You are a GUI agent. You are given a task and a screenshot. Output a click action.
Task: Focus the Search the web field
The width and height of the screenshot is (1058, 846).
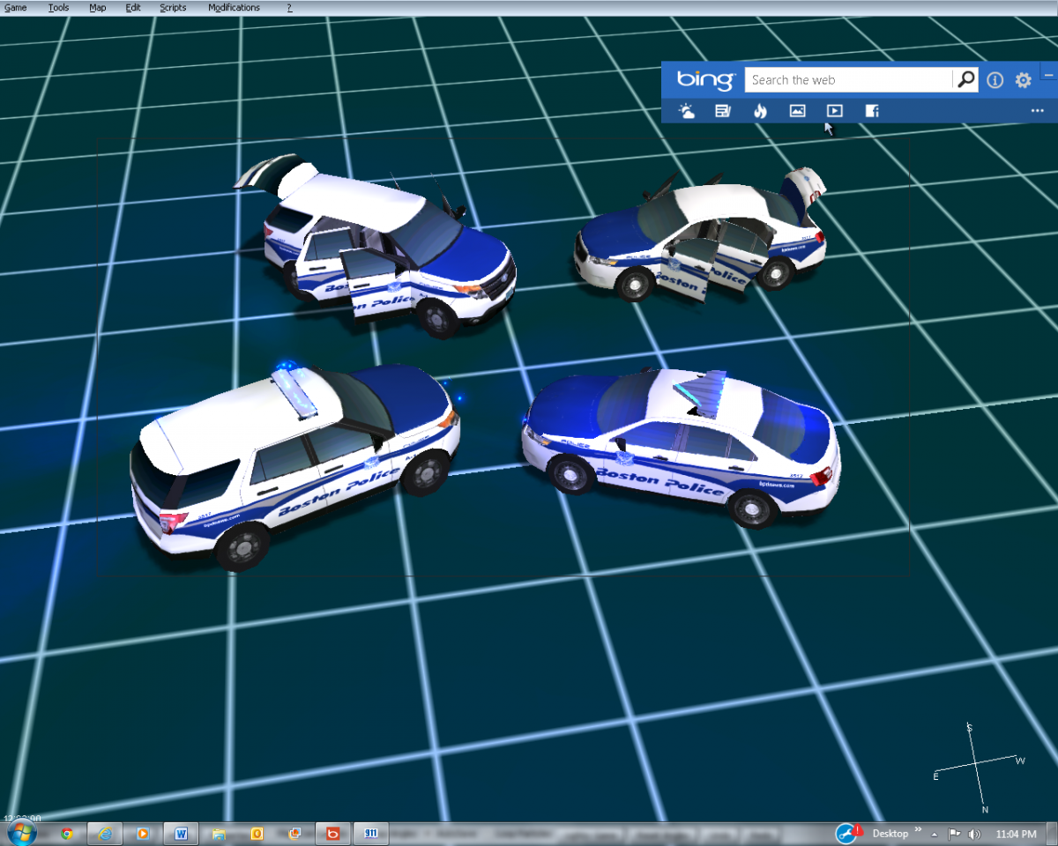click(849, 80)
